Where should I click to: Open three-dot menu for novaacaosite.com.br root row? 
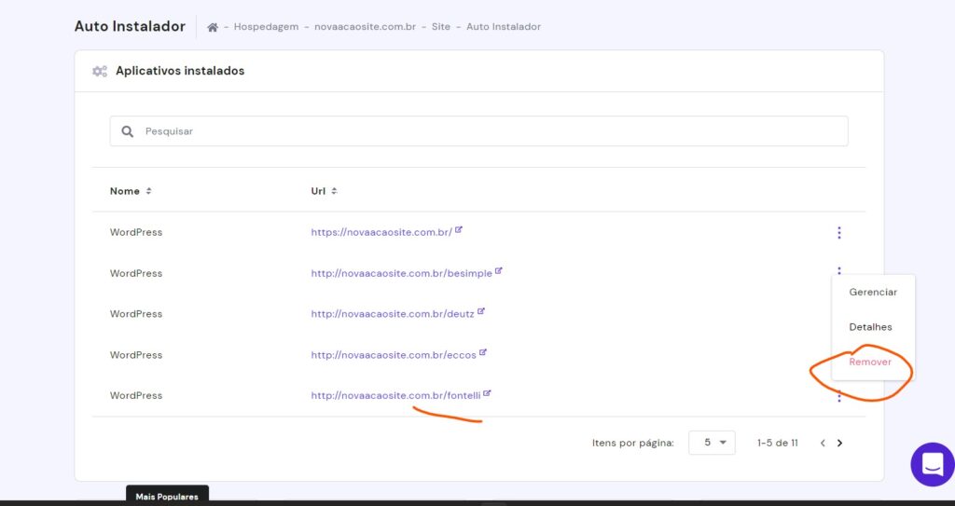839,233
